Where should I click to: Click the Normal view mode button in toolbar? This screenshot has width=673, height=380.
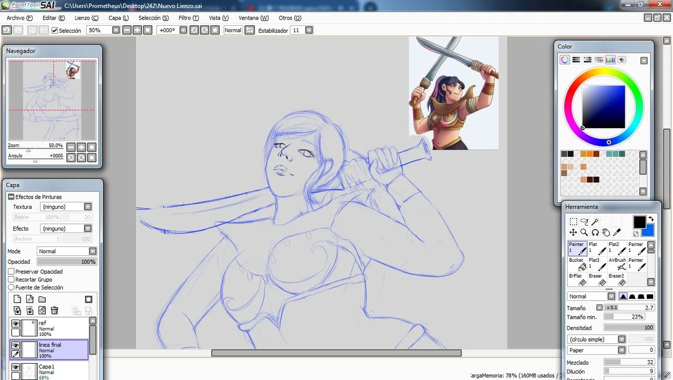pos(232,30)
